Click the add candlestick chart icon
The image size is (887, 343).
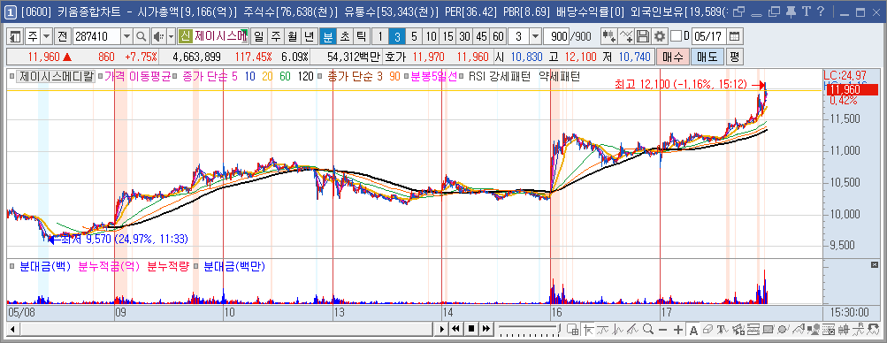pyautogui.click(x=608, y=37)
